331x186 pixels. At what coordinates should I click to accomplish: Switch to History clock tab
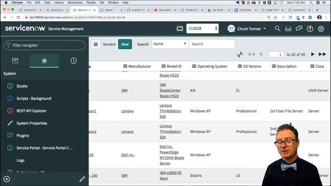[73, 61]
